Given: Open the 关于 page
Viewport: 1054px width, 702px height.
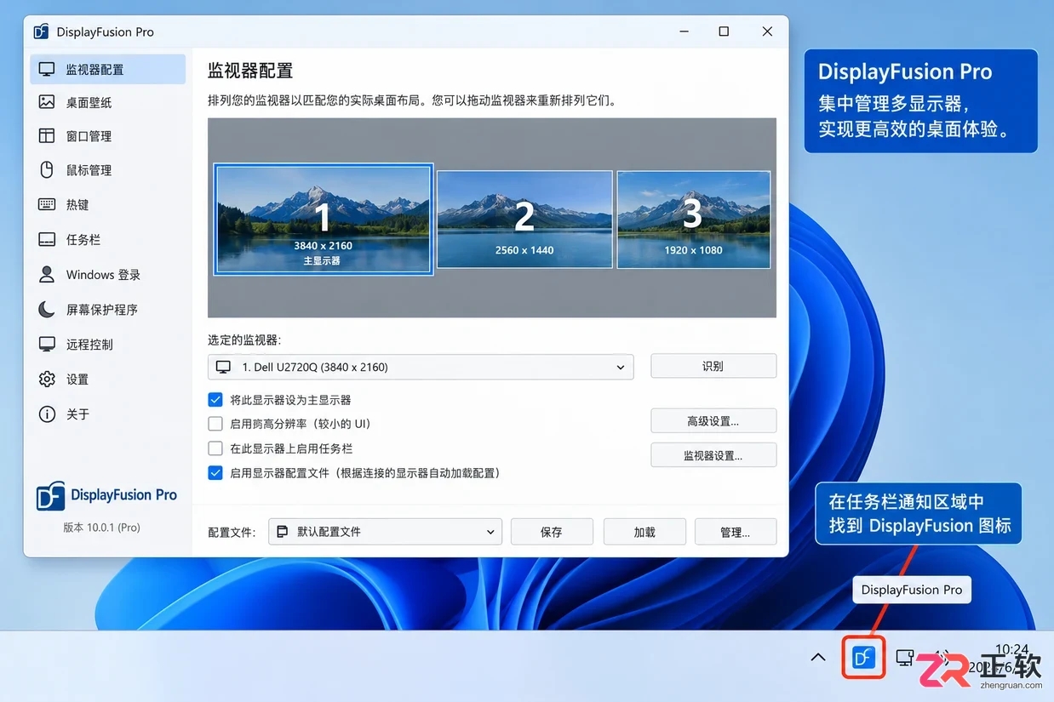Looking at the screenshot, I should (108, 414).
